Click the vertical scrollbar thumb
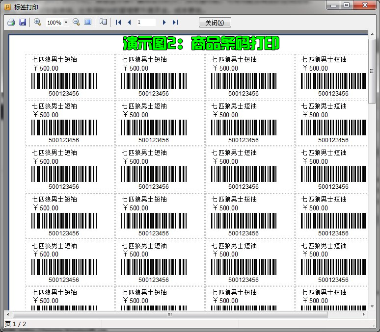This screenshot has height=332, width=380. (x=372, y=71)
